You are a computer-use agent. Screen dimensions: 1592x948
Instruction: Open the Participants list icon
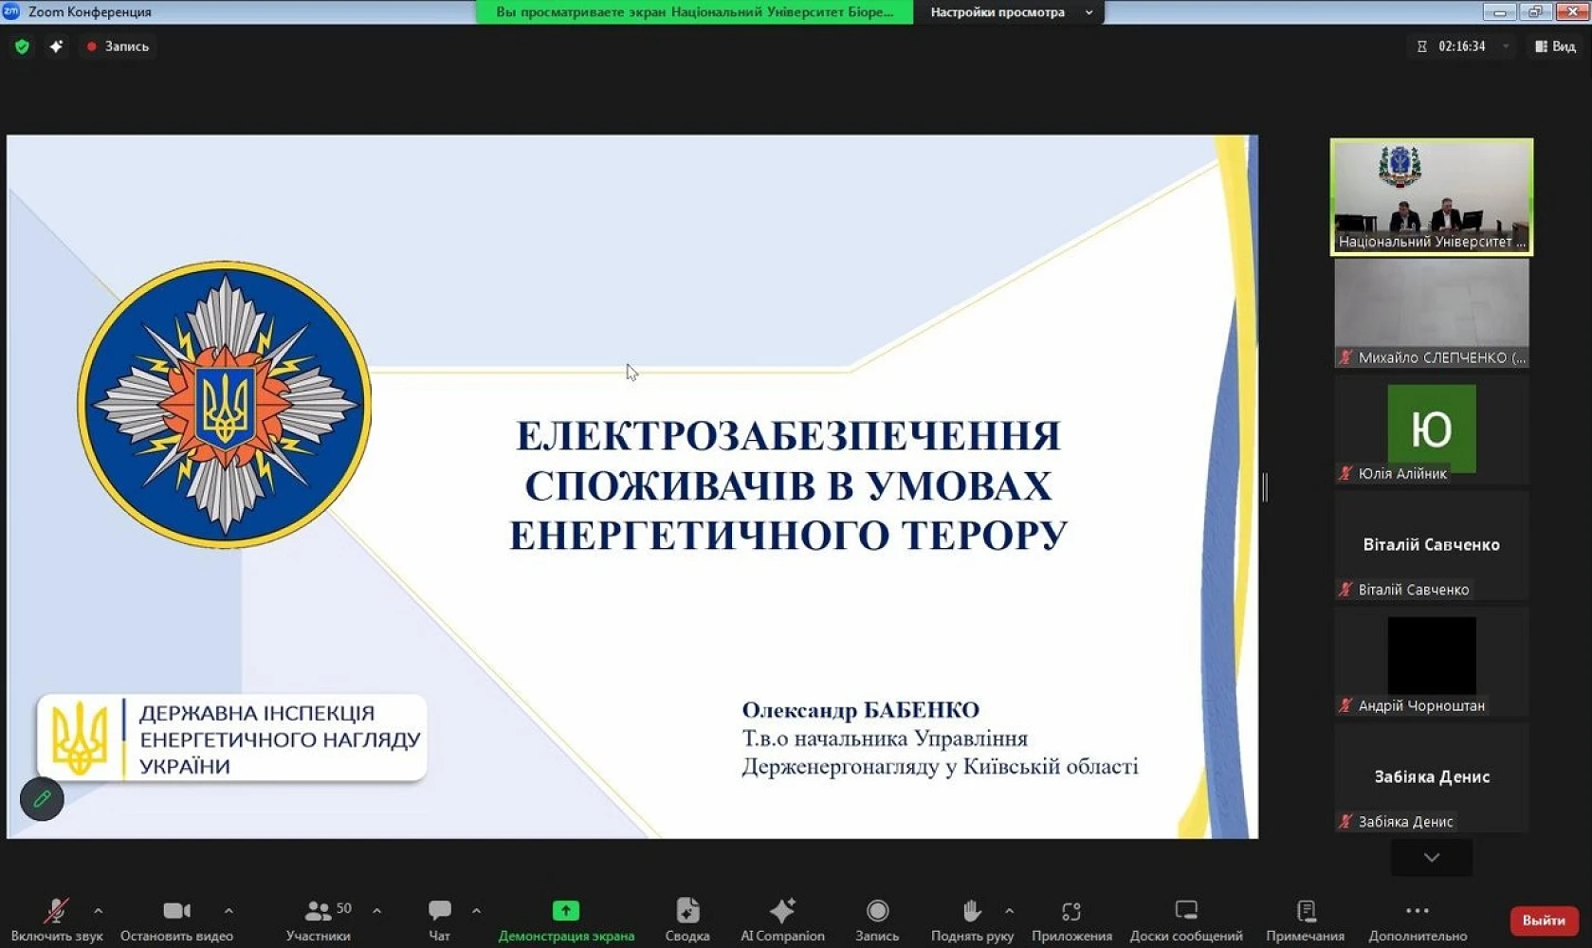click(318, 911)
